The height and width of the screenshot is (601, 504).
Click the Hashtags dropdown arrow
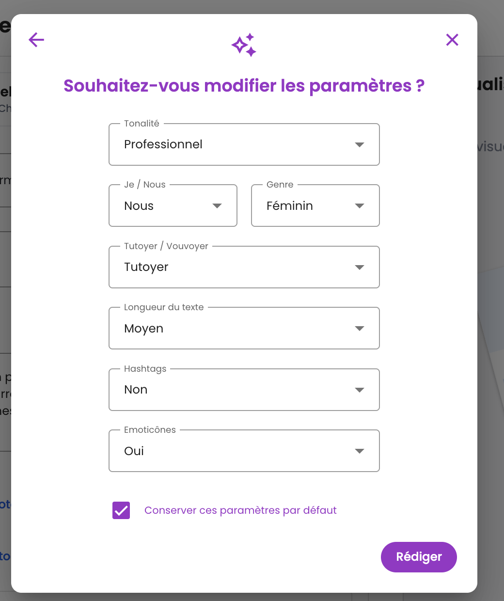coord(360,390)
